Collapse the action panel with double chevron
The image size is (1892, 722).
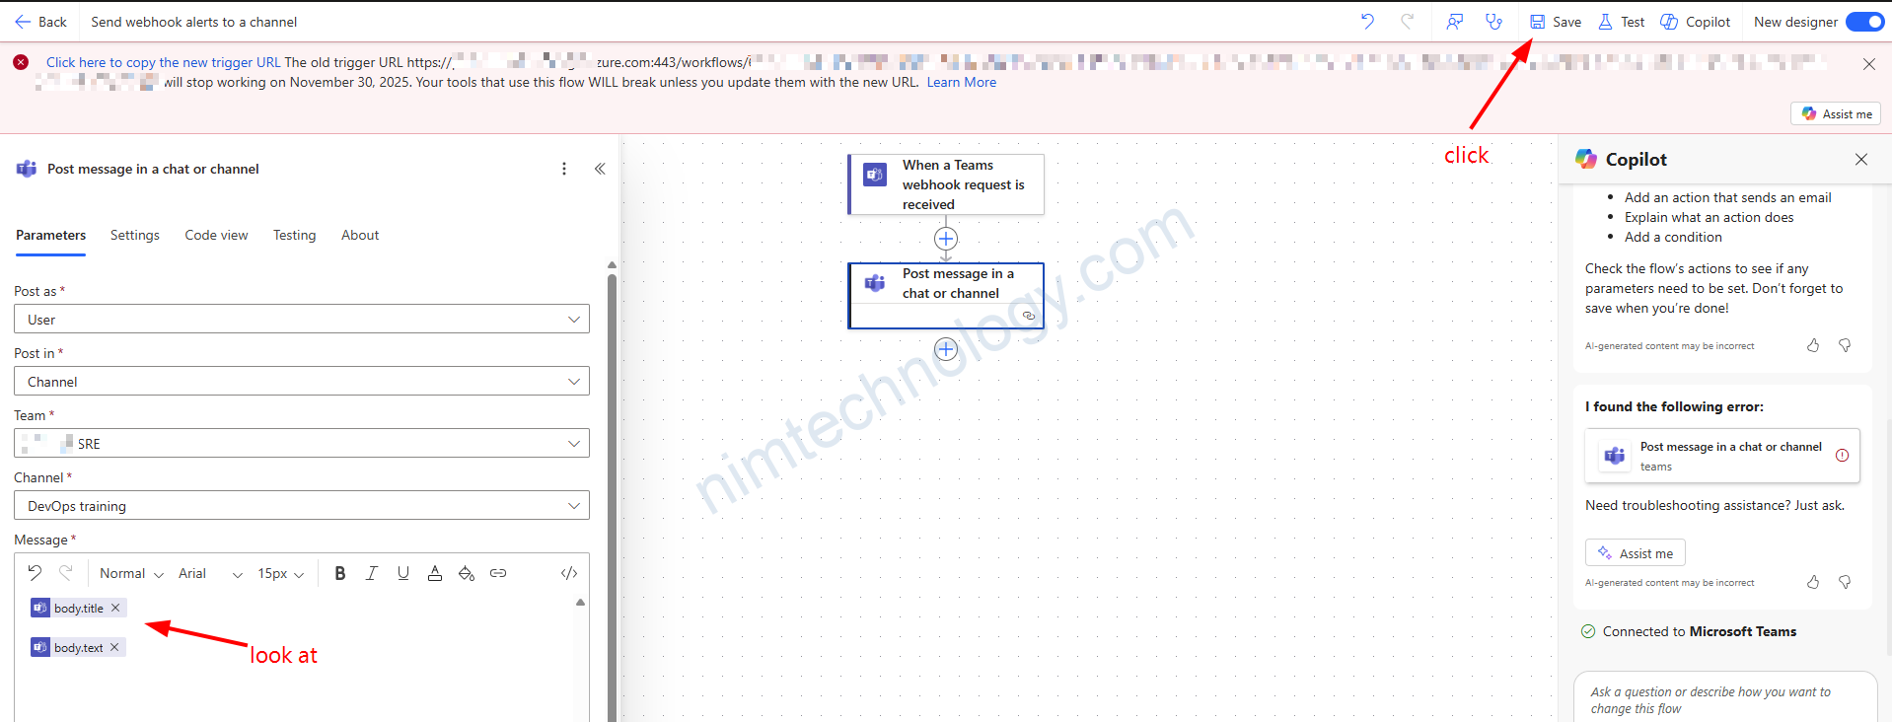coord(600,169)
